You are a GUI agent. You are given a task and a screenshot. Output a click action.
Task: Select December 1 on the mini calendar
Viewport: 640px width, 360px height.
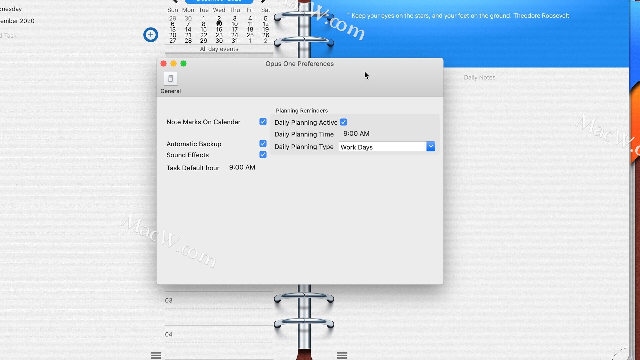coord(204,18)
